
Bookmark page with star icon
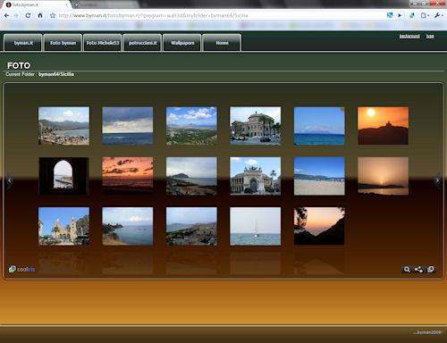(x=53, y=15)
